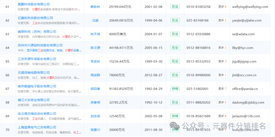The image size is (275, 137).
Task: Open legal representative 李武林
Action: pyautogui.click(x=95, y=62)
